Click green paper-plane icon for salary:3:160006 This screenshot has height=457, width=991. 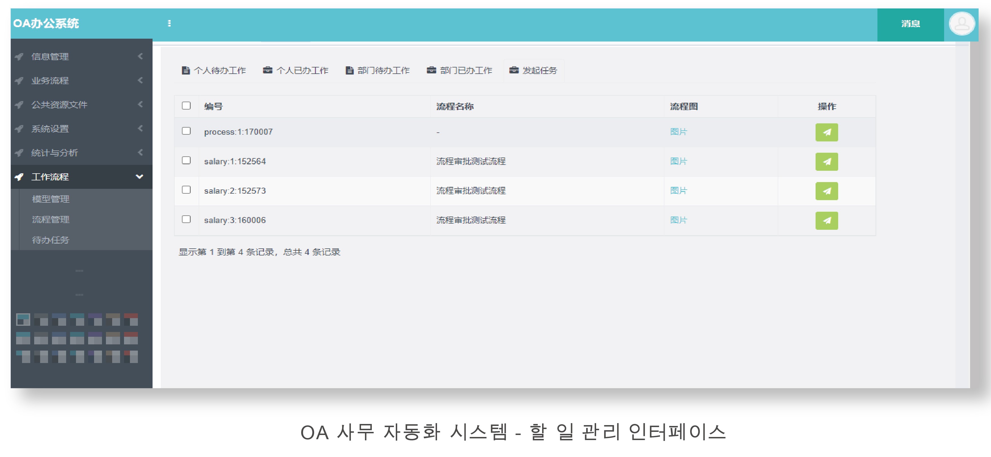coord(826,221)
